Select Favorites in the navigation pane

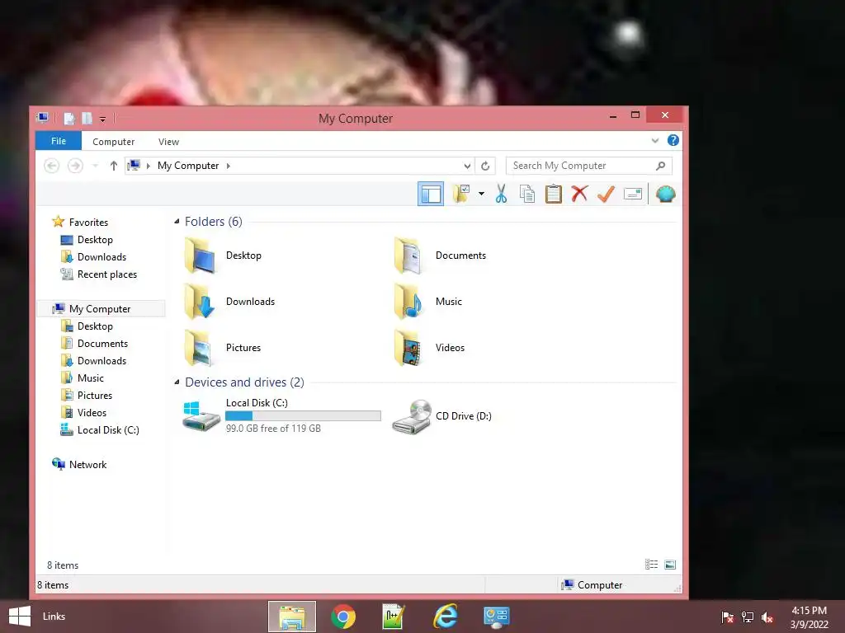tap(80, 222)
